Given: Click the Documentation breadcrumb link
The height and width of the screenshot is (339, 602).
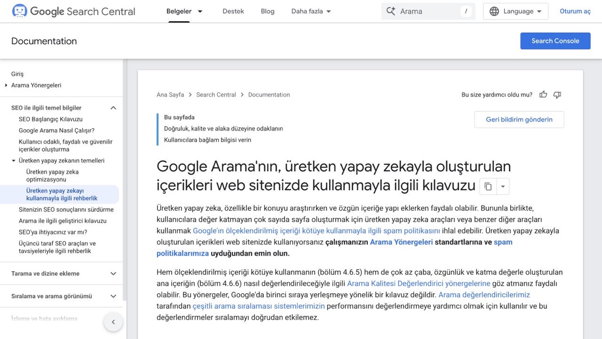Looking at the screenshot, I should 269,94.
